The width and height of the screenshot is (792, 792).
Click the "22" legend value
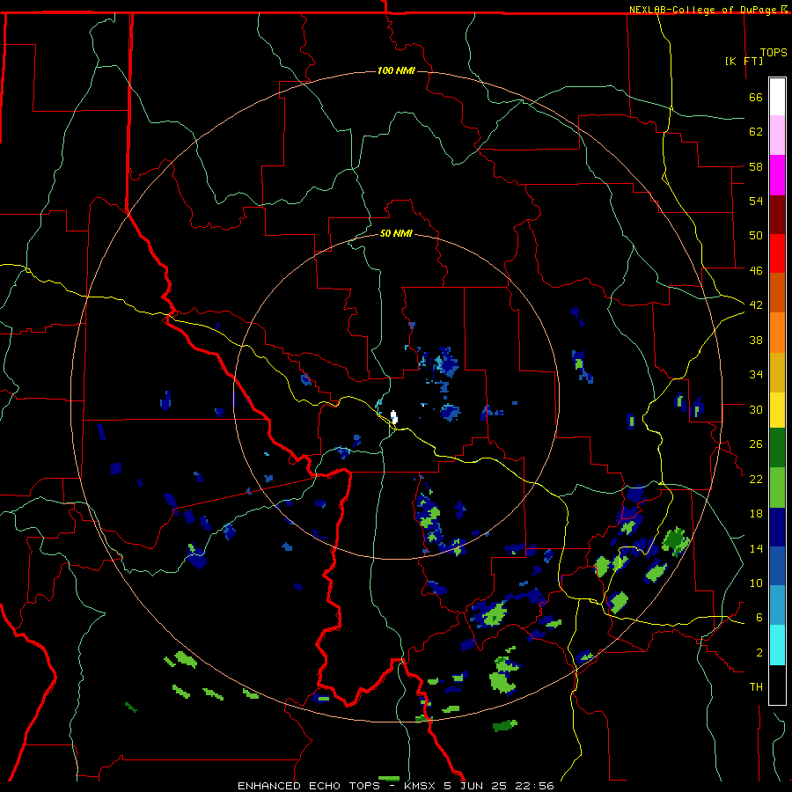tap(756, 479)
